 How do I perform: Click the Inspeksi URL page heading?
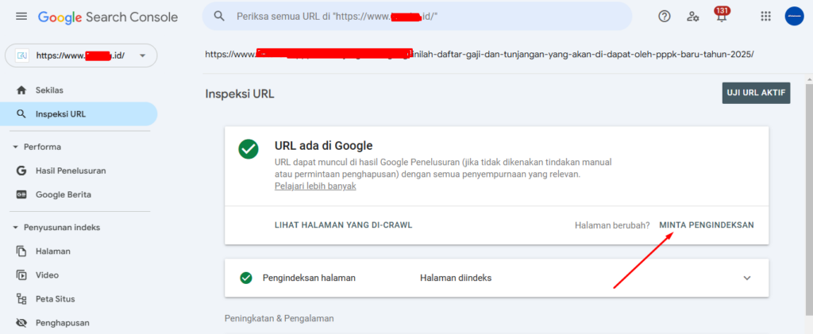click(240, 94)
